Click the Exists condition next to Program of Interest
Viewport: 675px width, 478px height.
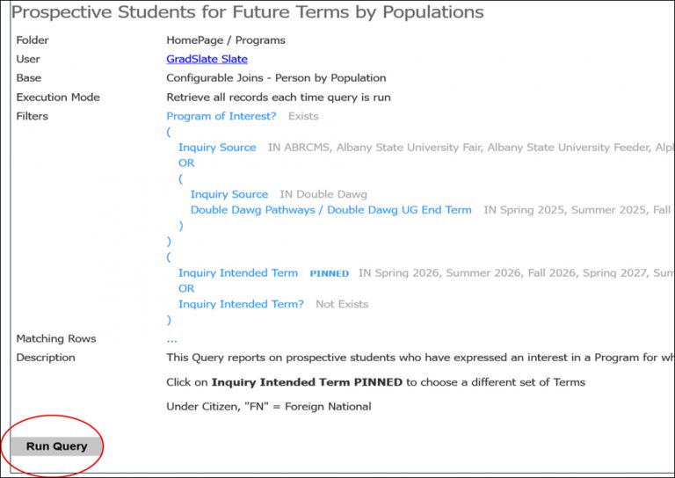[x=303, y=116]
